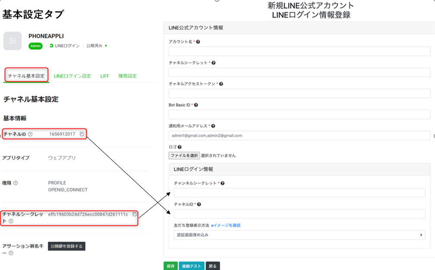Screen dimensions: 435x270
Task: Show help for チャネルシークレット in LINE公式アカウント情報
Action: (x=213, y=63)
